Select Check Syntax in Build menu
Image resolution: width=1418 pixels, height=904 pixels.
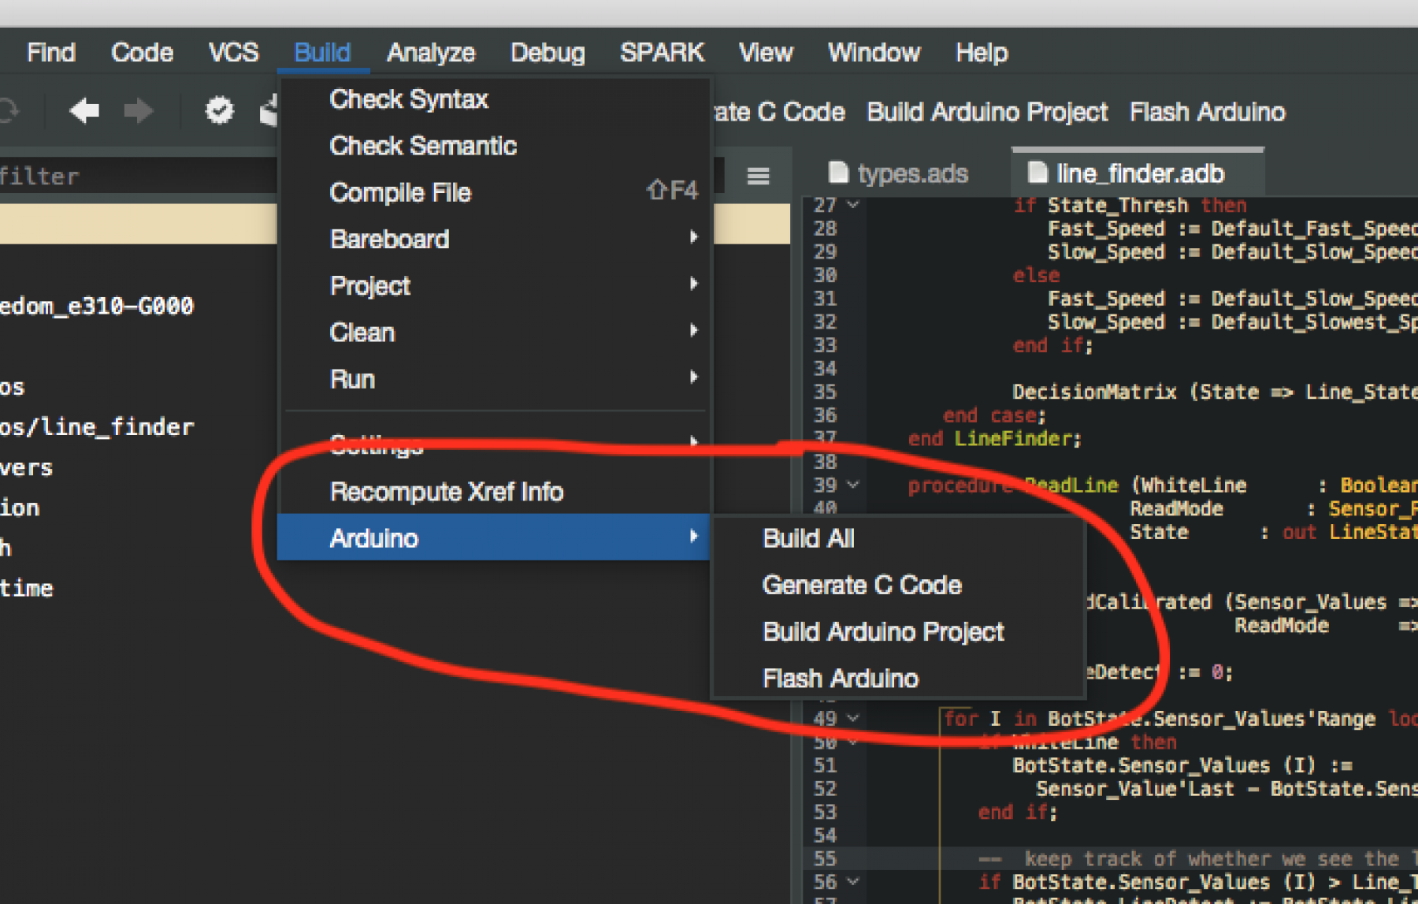(495, 99)
